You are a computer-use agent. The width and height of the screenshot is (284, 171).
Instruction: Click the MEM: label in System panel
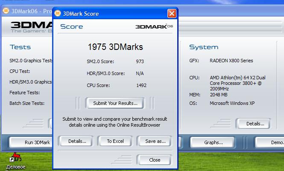tap(195, 95)
